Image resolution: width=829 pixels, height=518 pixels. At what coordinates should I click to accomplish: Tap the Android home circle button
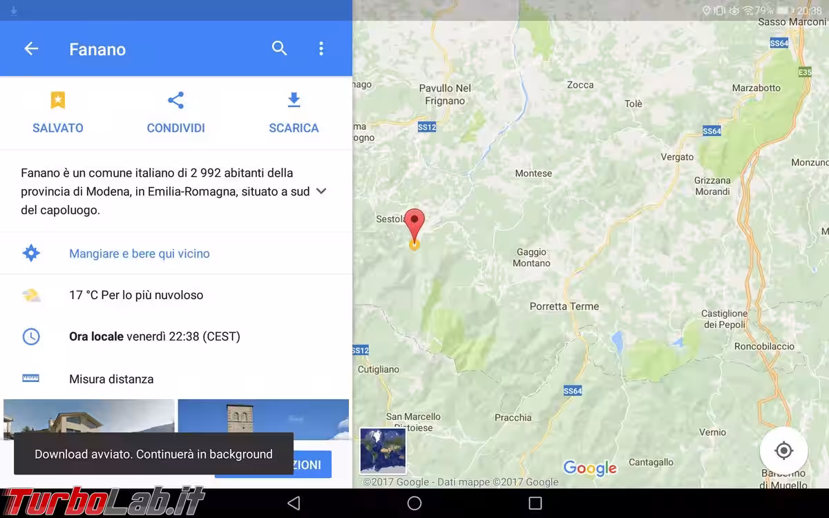coord(414,503)
